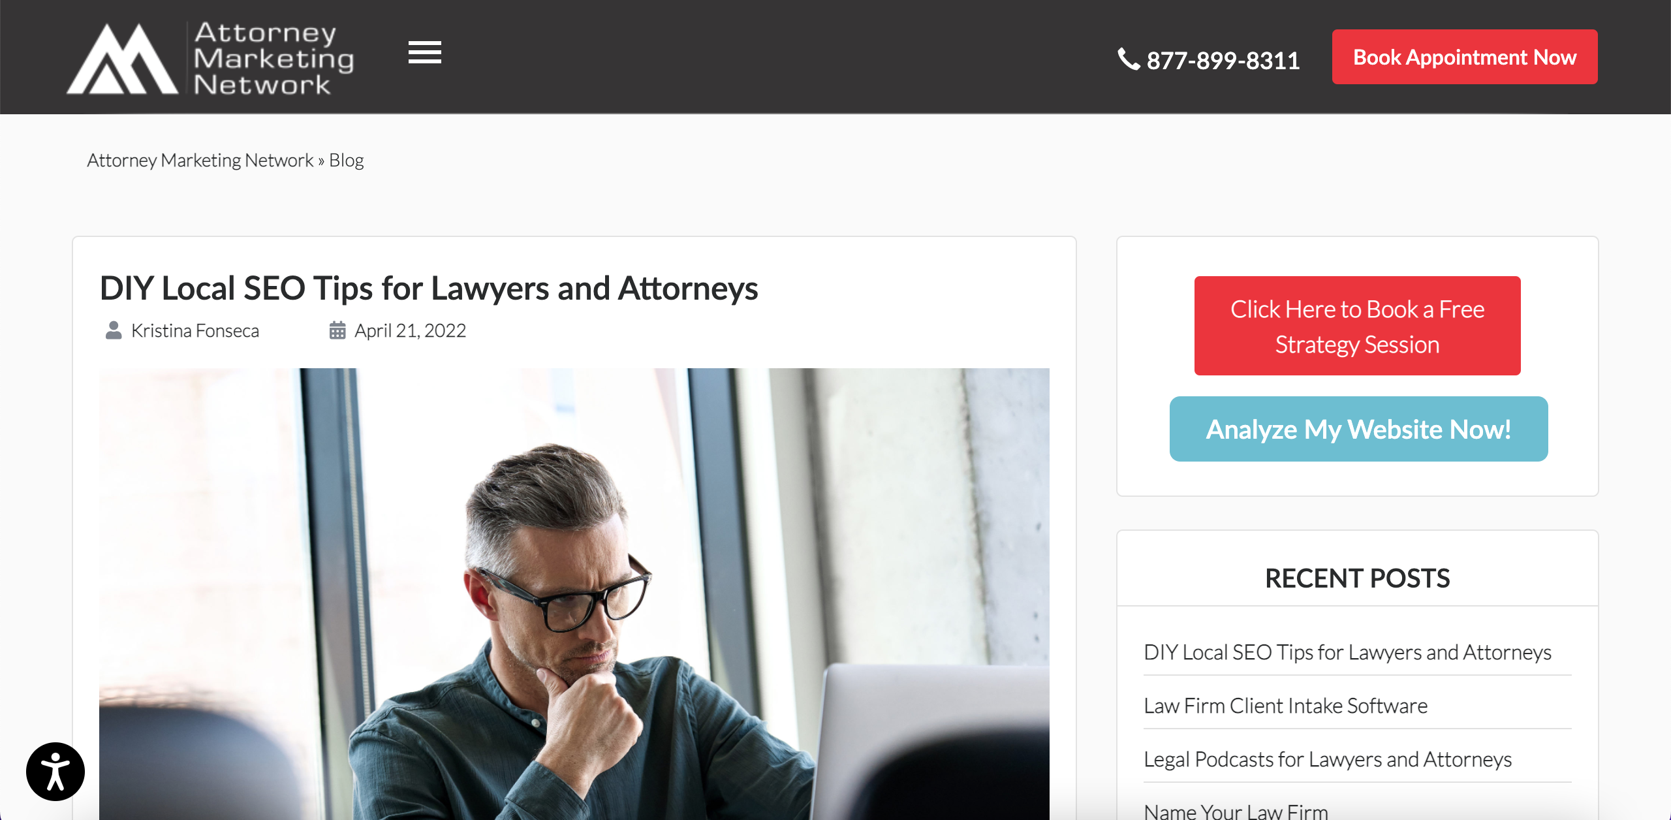The width and height of the screenshot is (1671, 820).
Task: Open Name Your Law Firm post
Action: (1236, 811)
